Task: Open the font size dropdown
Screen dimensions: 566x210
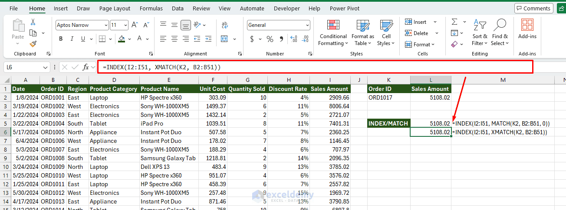Action: pos(125,25)
